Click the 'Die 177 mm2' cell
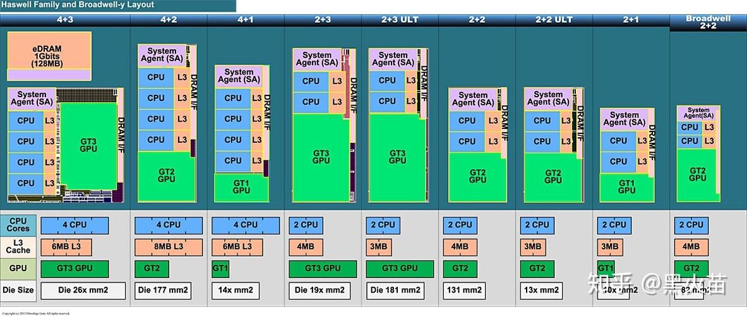The width and height of the screenshot is (747, 316). point(163,290)
